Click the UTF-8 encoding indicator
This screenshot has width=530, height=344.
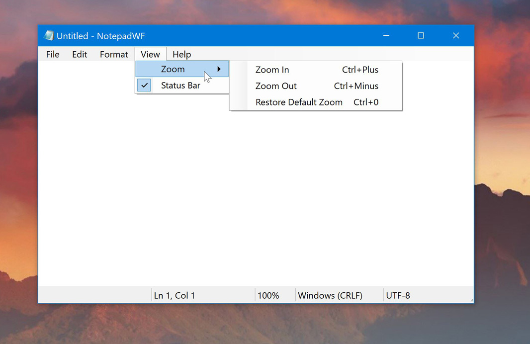(x=398, y=295)
